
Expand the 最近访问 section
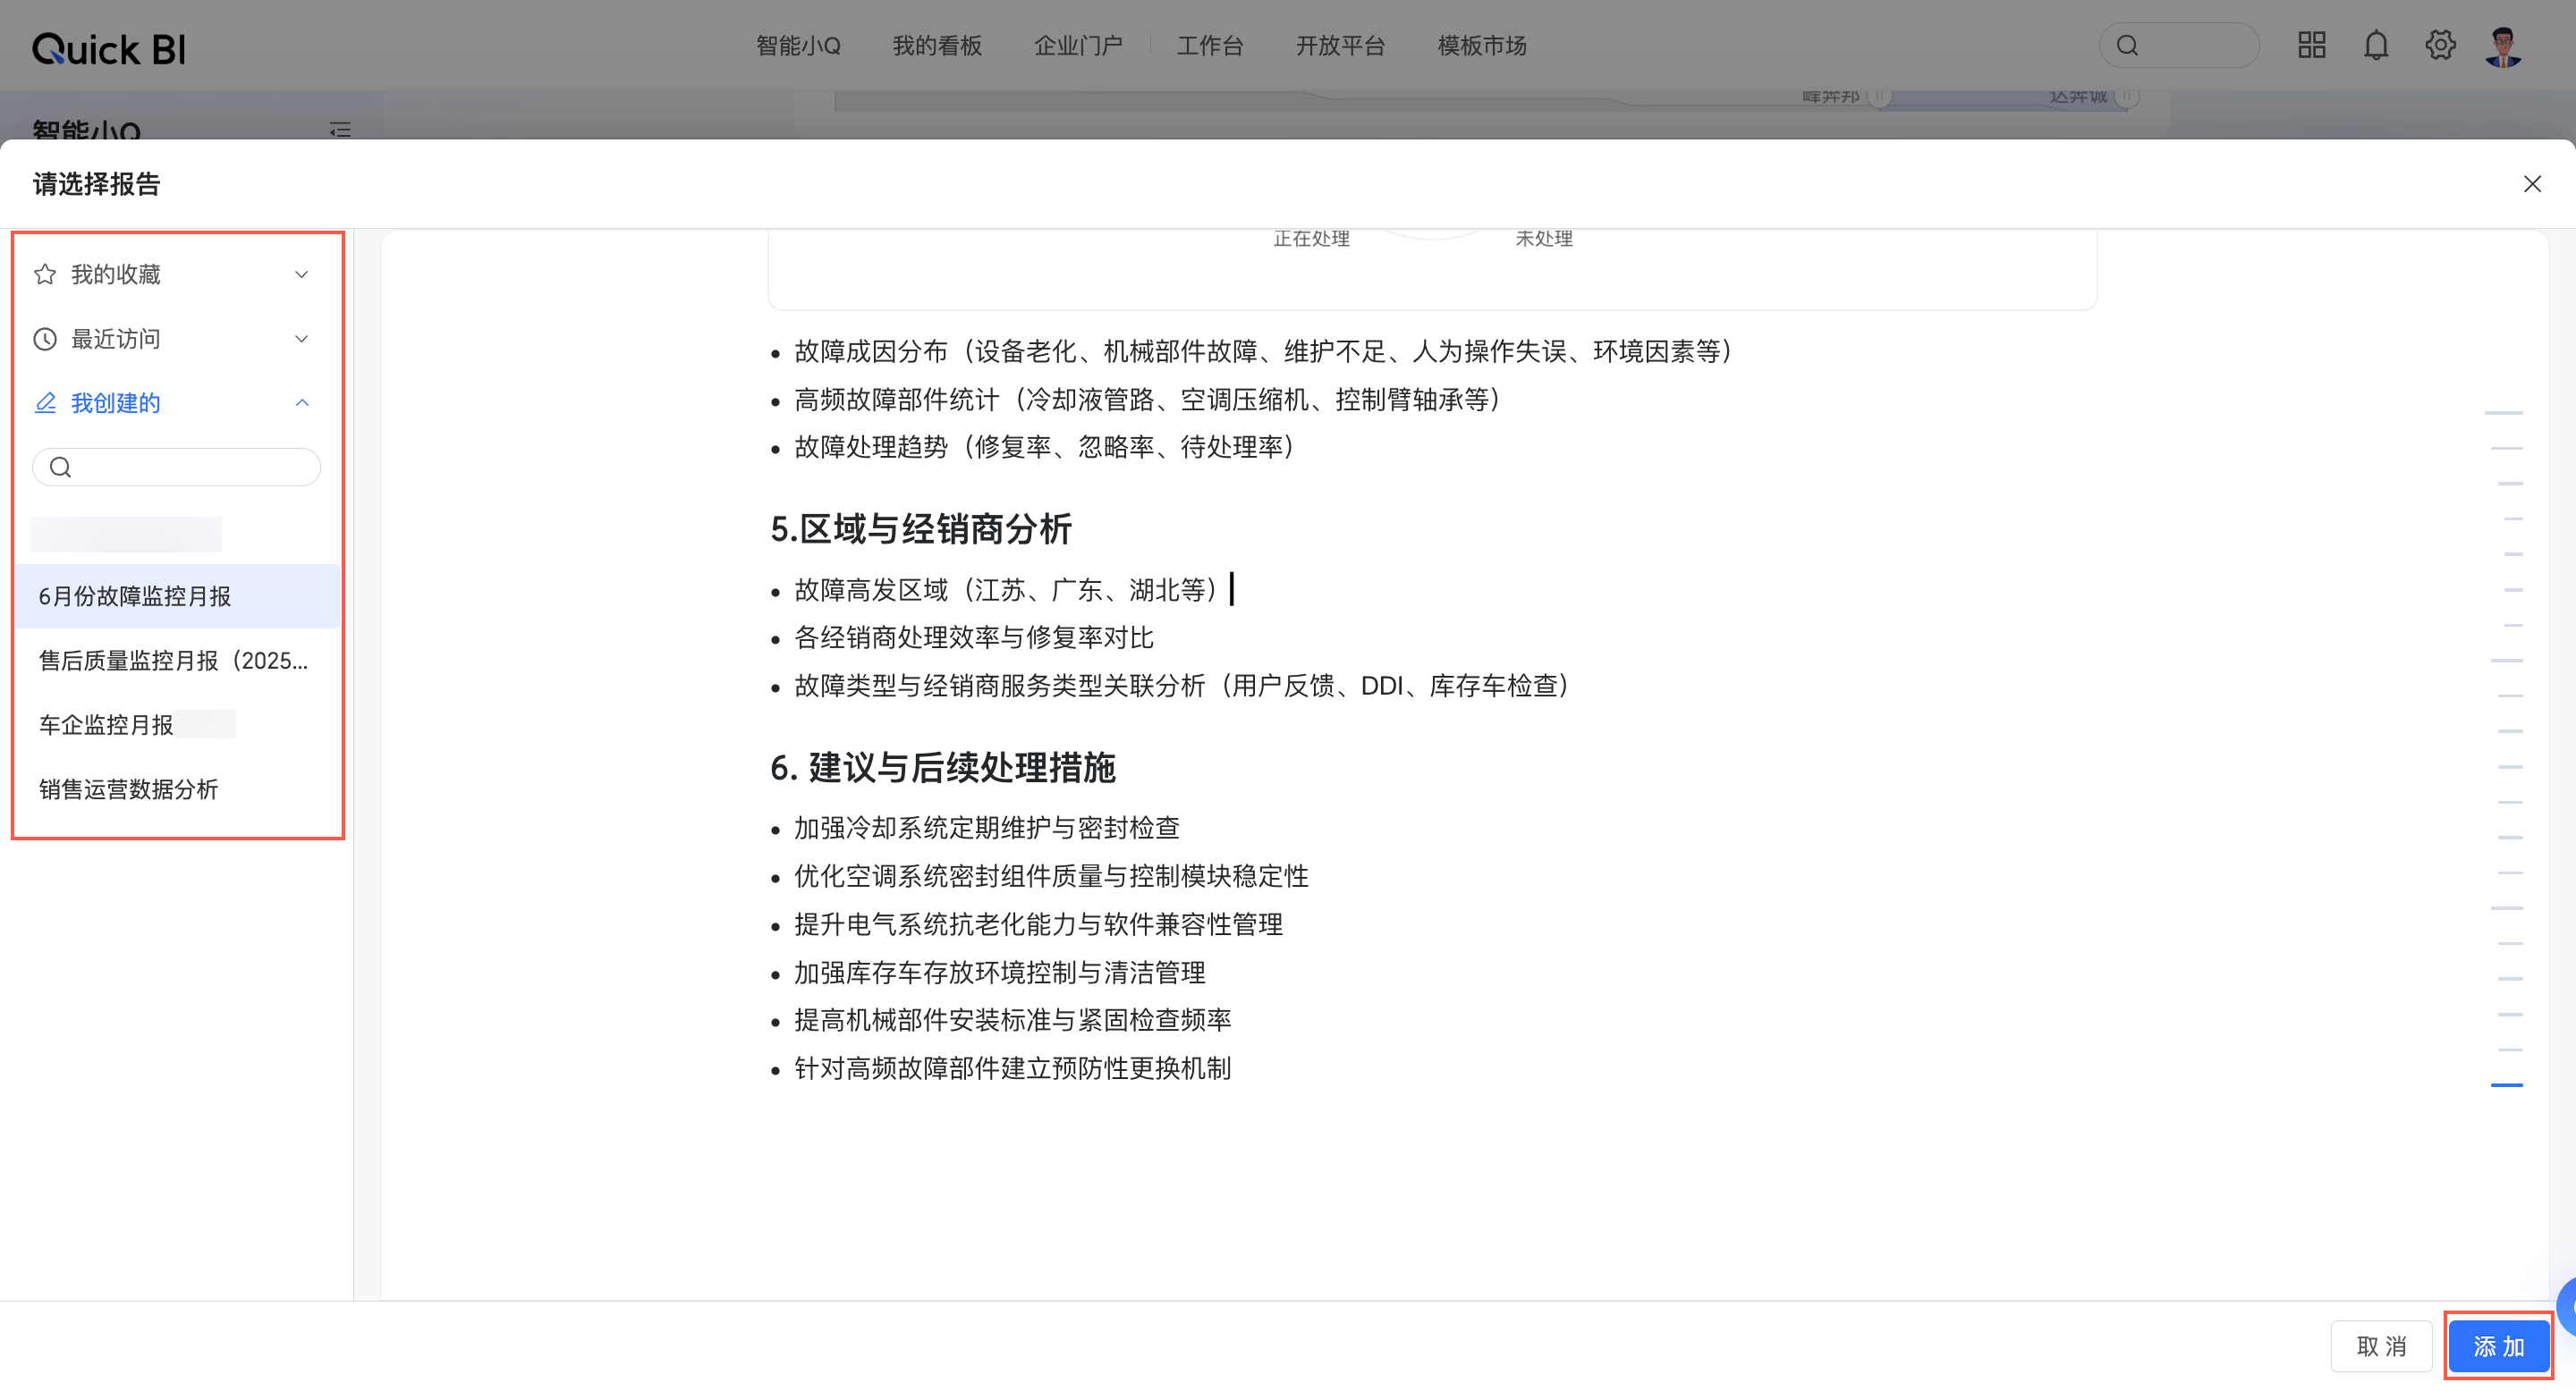tap(301, 340)
